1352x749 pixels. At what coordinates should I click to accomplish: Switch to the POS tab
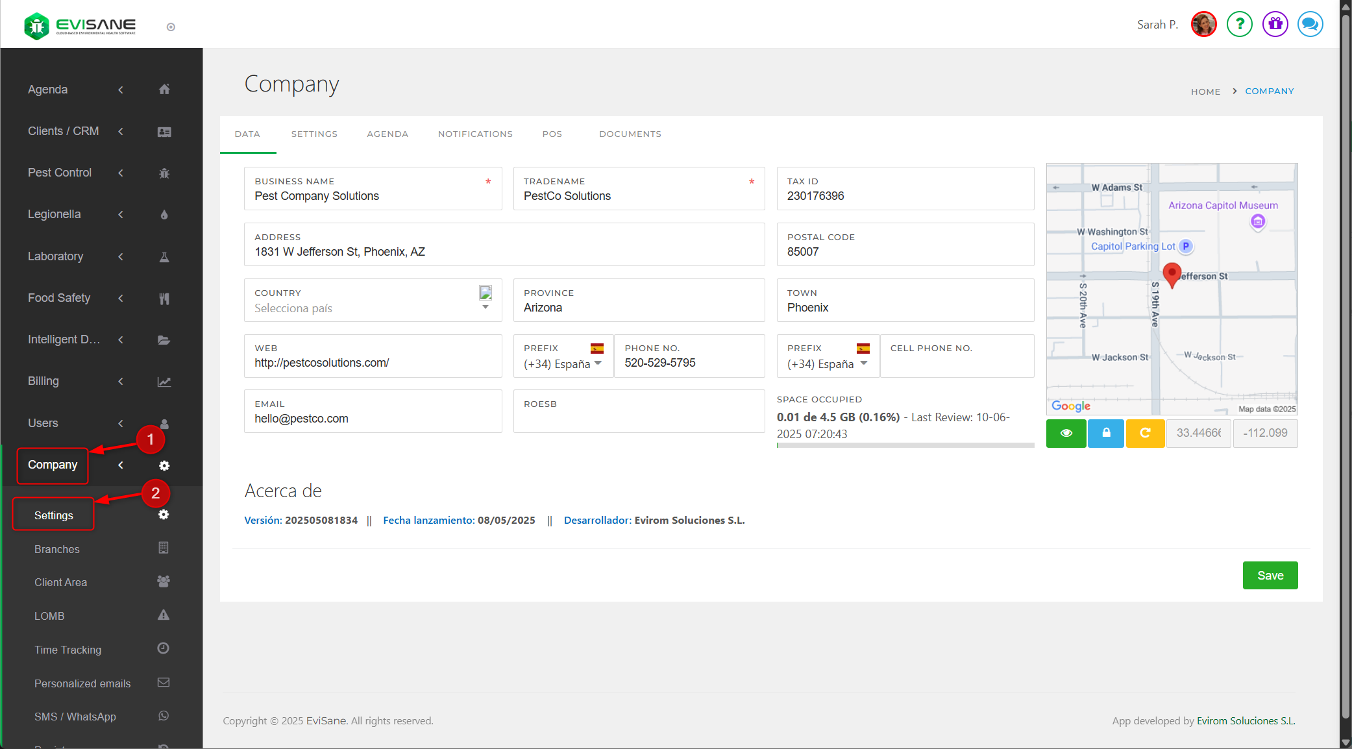(x=552, y=134)
